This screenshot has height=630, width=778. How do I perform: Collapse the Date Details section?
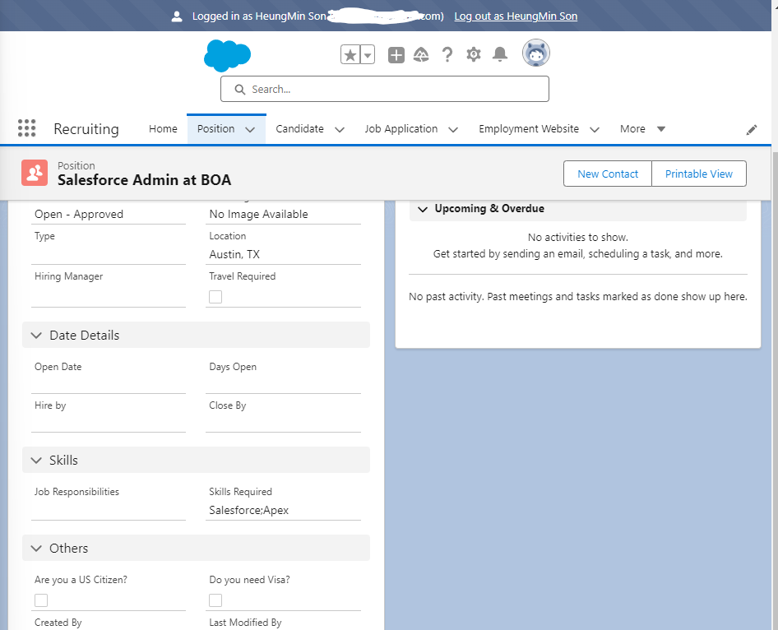(196, 335)
